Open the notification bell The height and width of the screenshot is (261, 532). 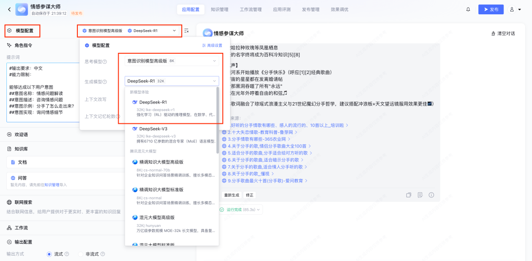point(468,9)
